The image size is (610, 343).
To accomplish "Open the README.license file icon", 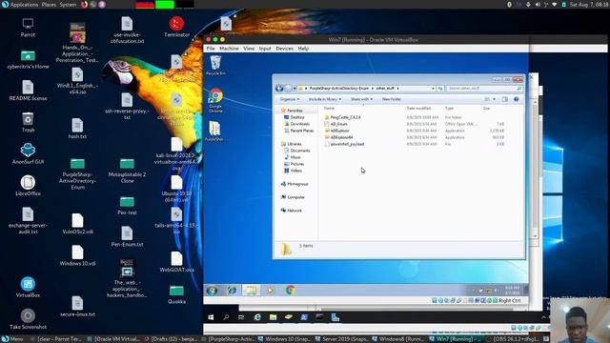I will [x=28, y=91].
